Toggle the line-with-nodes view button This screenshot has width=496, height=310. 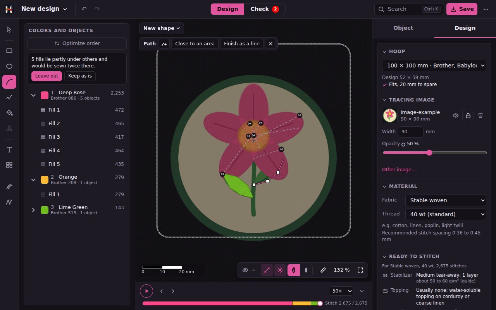[267, 270]
